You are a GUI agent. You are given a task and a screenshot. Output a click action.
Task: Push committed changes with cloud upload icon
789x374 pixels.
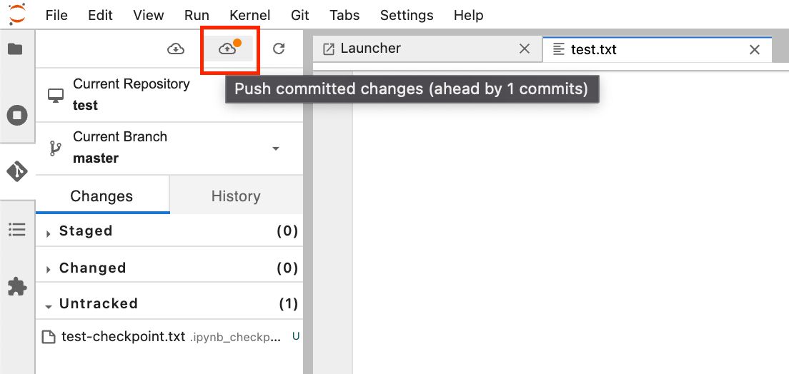tap(227, 49)
